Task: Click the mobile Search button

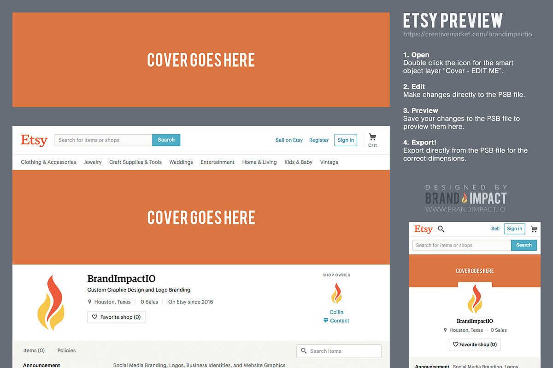Action: [x=524, y=245]
